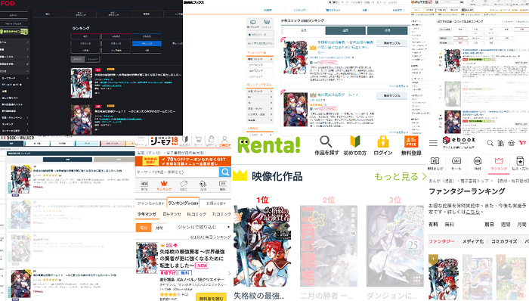Open Renta! ログイン padlock icon
Viewport: 529px width, 301px height.
(382, 141)
